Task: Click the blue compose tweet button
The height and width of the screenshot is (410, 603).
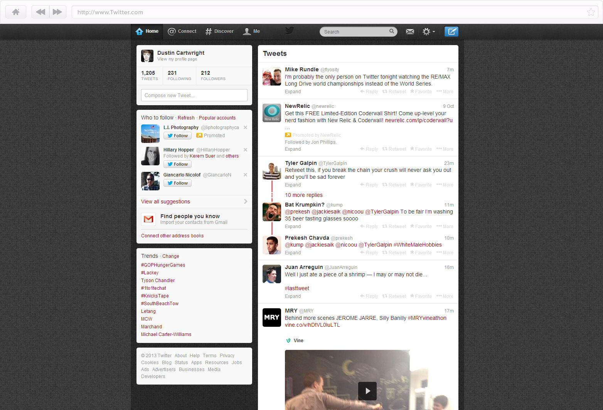Action: (x=451, y=31)
